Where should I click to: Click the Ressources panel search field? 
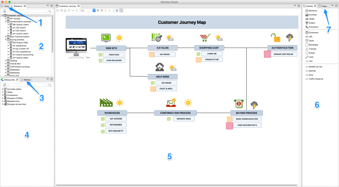27,85
